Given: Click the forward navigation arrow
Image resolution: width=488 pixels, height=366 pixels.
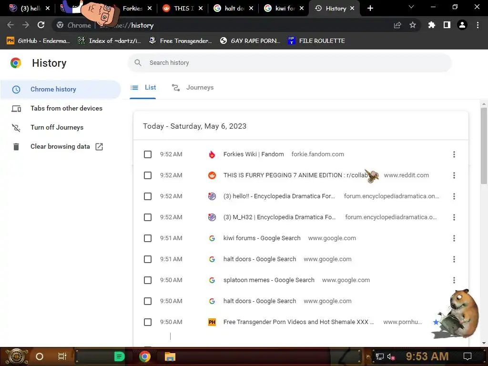Looking at the screenshot, I should click(26, 25).
